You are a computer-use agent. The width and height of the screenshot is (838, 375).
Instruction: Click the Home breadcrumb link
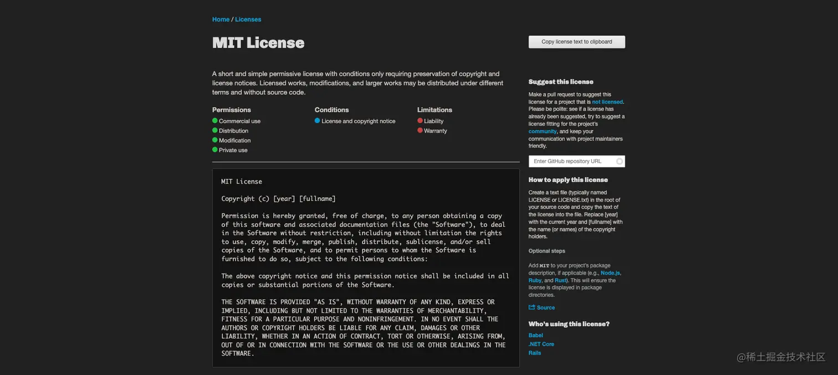pyautogui.click(x=221, y=19)
